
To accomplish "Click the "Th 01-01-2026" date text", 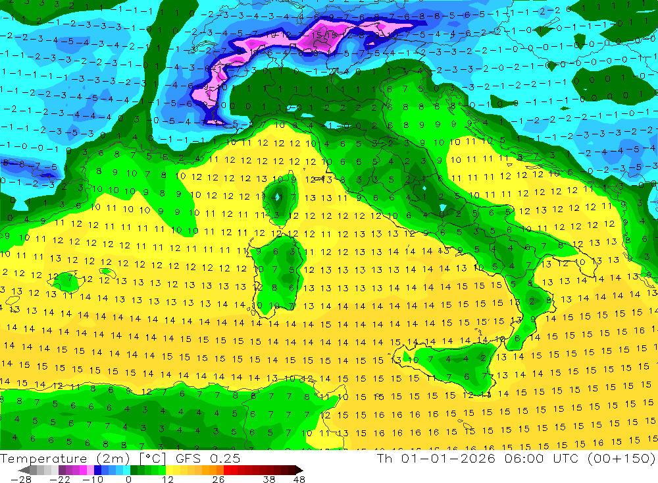I will (436, 458).
